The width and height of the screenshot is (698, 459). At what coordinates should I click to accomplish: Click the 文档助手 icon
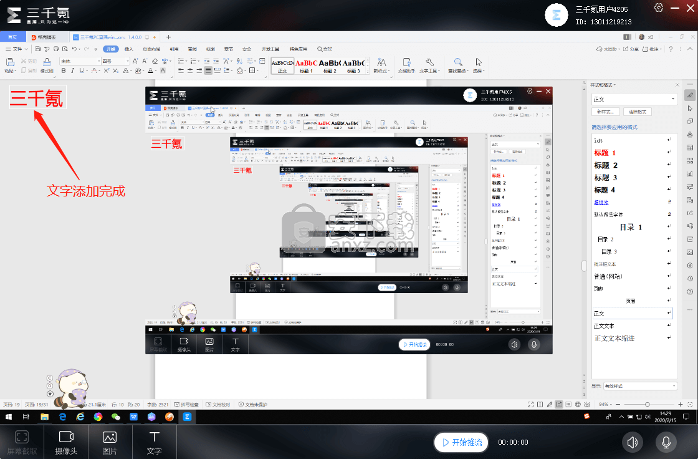[406, 65]
